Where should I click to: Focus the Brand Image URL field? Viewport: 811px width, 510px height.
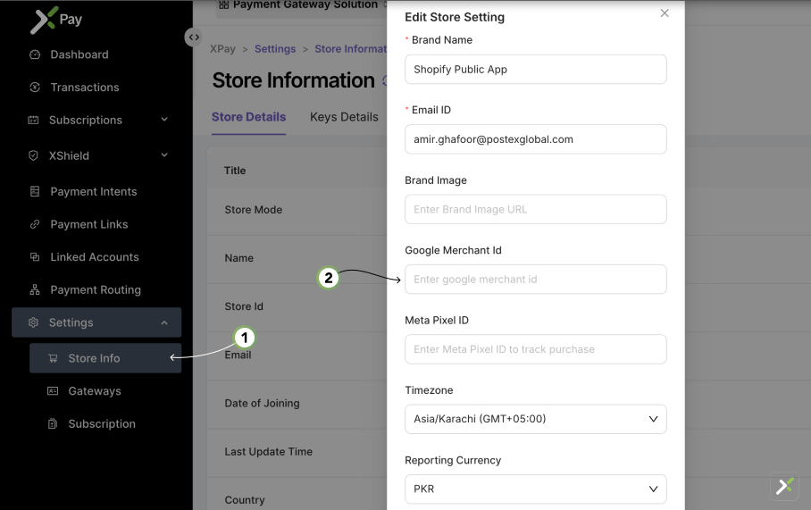point(535,209)
